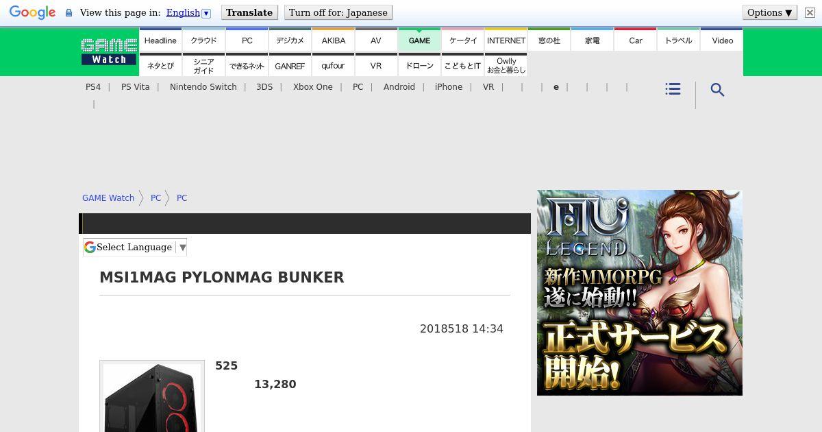Open the 窓の杜 tab
The height and width of the screenshot is (432, 822).
point(549,40)
